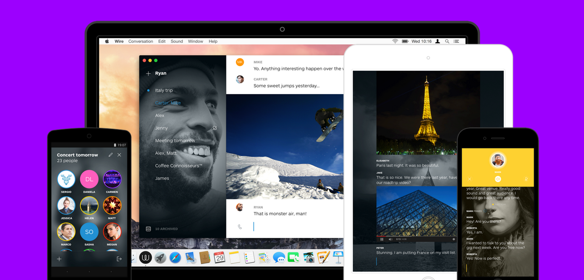584x280 pixels.
Task: Open the Sound menu in menu bar
Action: coord(177,42)
